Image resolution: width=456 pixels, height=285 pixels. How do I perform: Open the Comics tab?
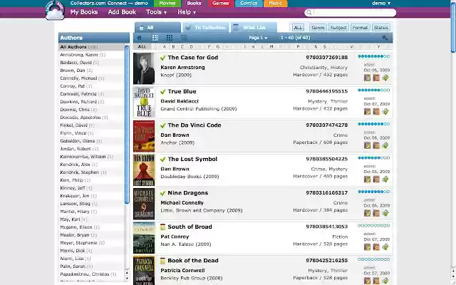[249, 3]
